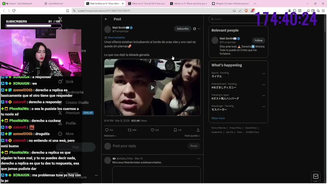Click the Creator Studio sidebar item
The width and height of the screenshot is (327, 184).
(77, 102)
